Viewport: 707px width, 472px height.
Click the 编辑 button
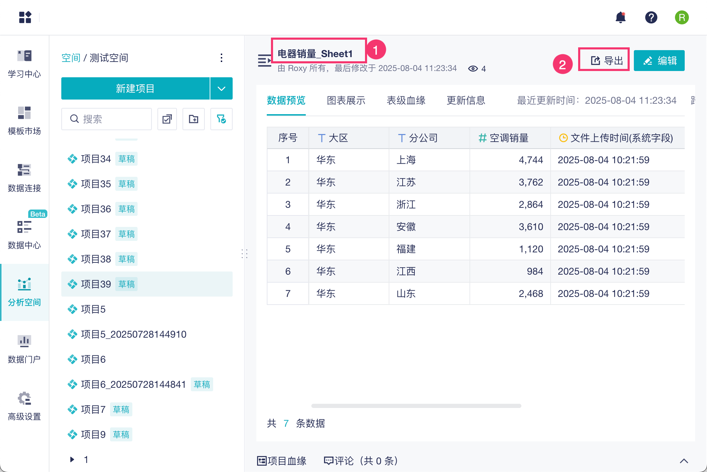click(x=659, y=61)
